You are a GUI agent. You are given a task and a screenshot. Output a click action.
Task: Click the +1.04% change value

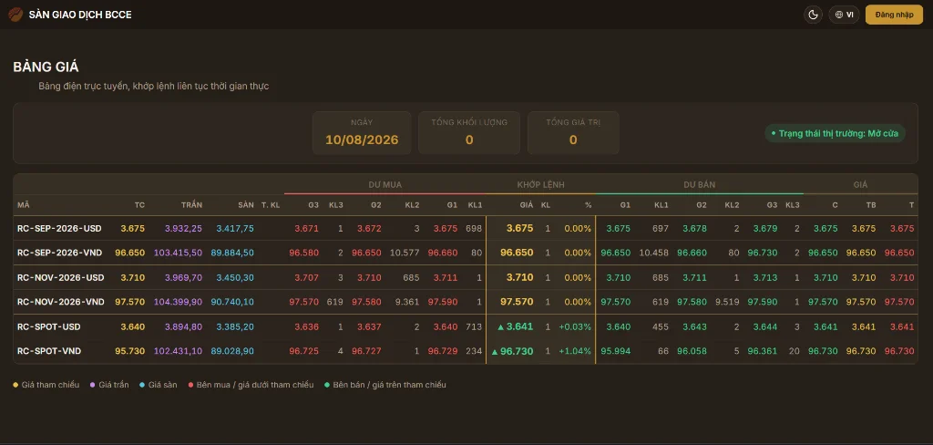coord(575,351)
